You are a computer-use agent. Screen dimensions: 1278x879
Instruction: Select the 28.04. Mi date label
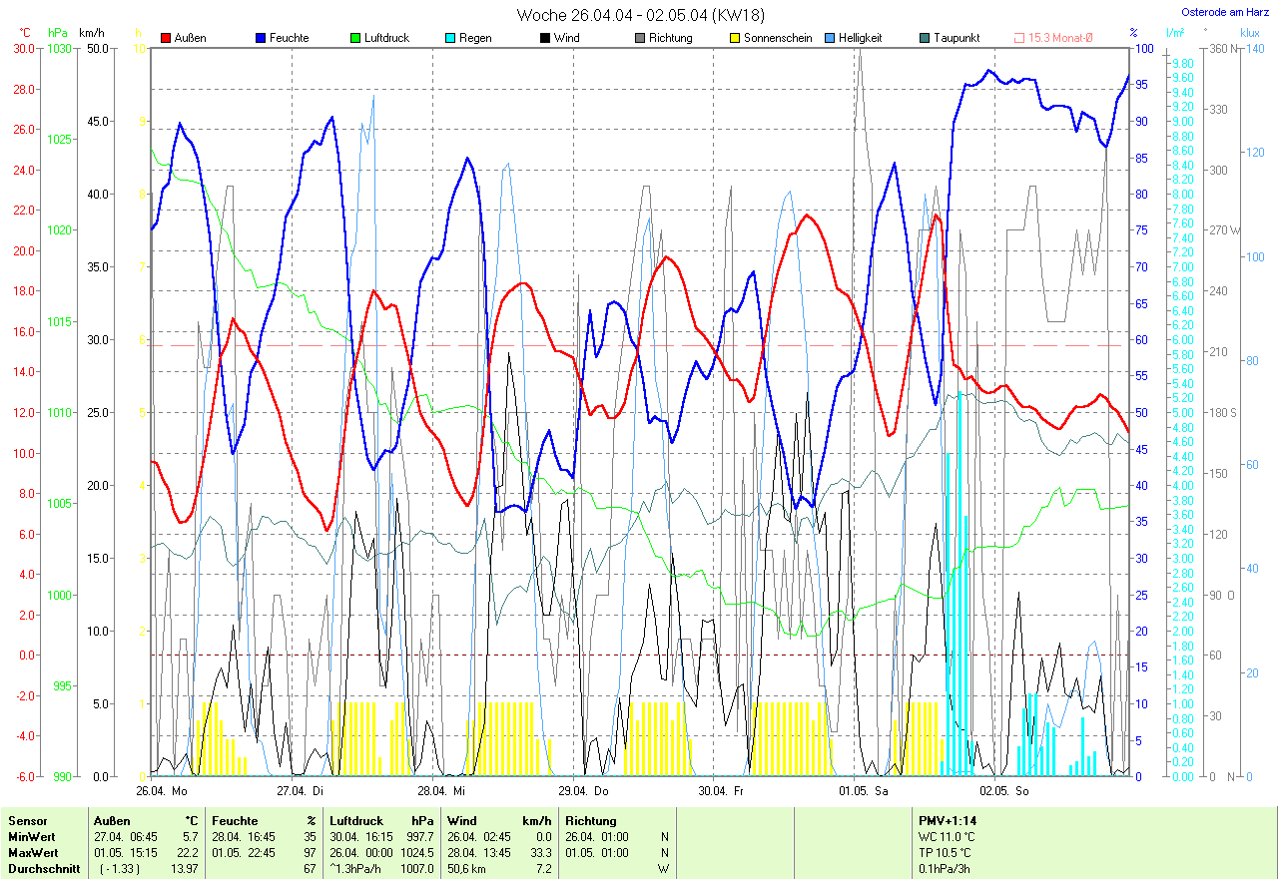[x=441, y=790]
